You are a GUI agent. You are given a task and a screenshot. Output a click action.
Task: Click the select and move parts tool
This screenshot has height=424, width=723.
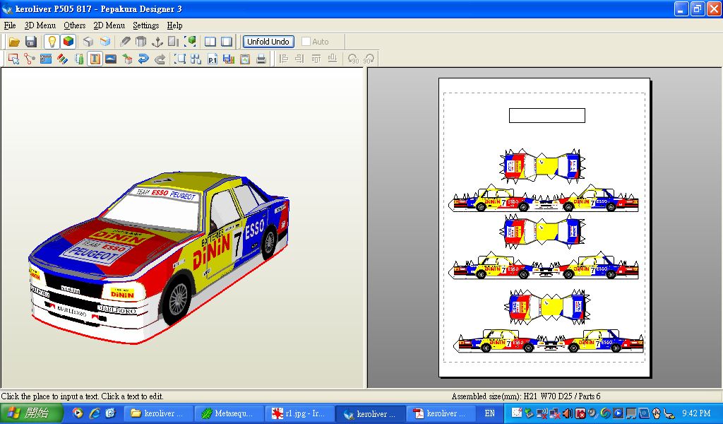[x=13, y=59]
